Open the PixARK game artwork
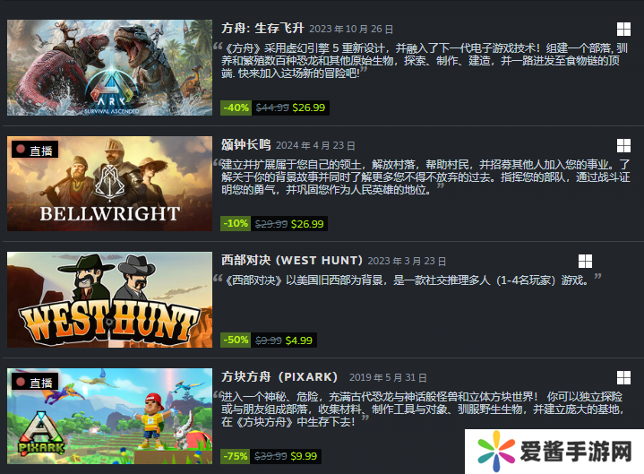644x474 pixels. (109, 416)
